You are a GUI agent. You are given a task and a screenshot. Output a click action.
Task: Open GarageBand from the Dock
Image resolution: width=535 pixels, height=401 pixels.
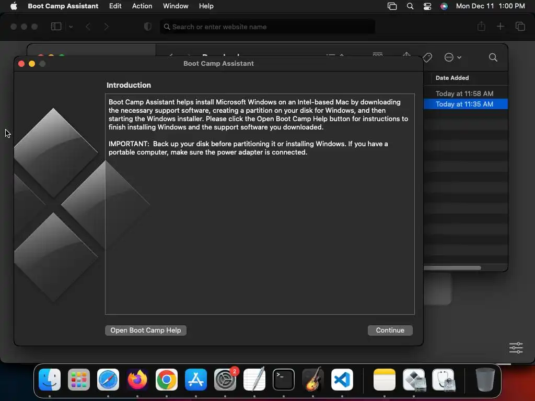313,380
